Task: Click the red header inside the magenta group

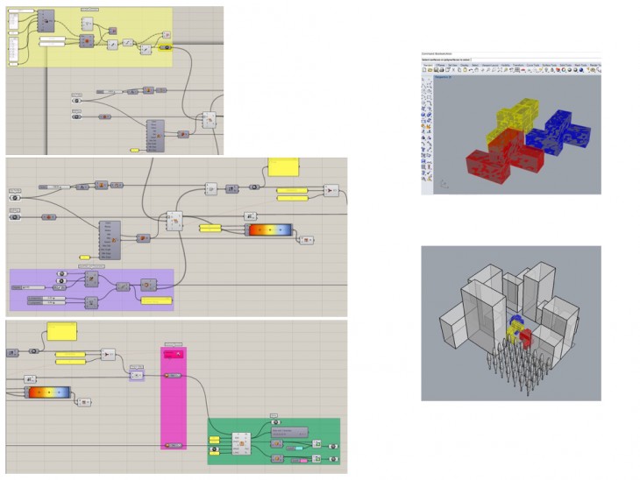Action: (x=173, y=354)
